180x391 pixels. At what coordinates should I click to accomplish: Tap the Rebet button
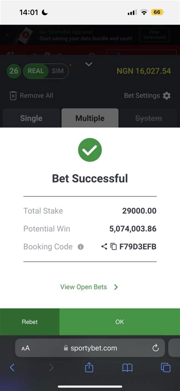click(30, 322)
